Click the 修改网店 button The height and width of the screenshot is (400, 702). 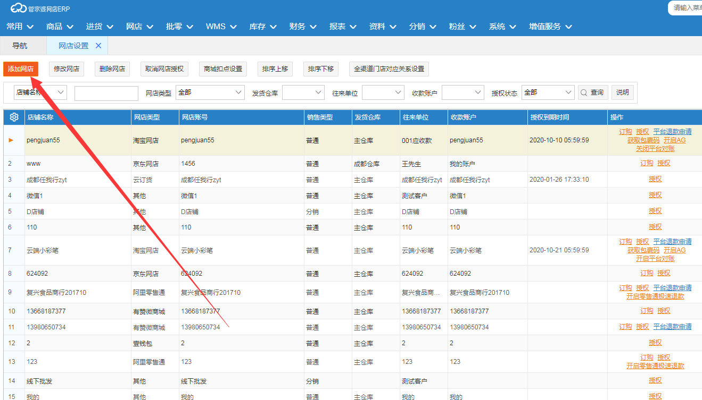[x=67, y=69]
